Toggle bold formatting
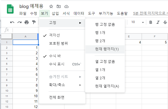The width and height of the screenshot is (168, 109). 151,22
